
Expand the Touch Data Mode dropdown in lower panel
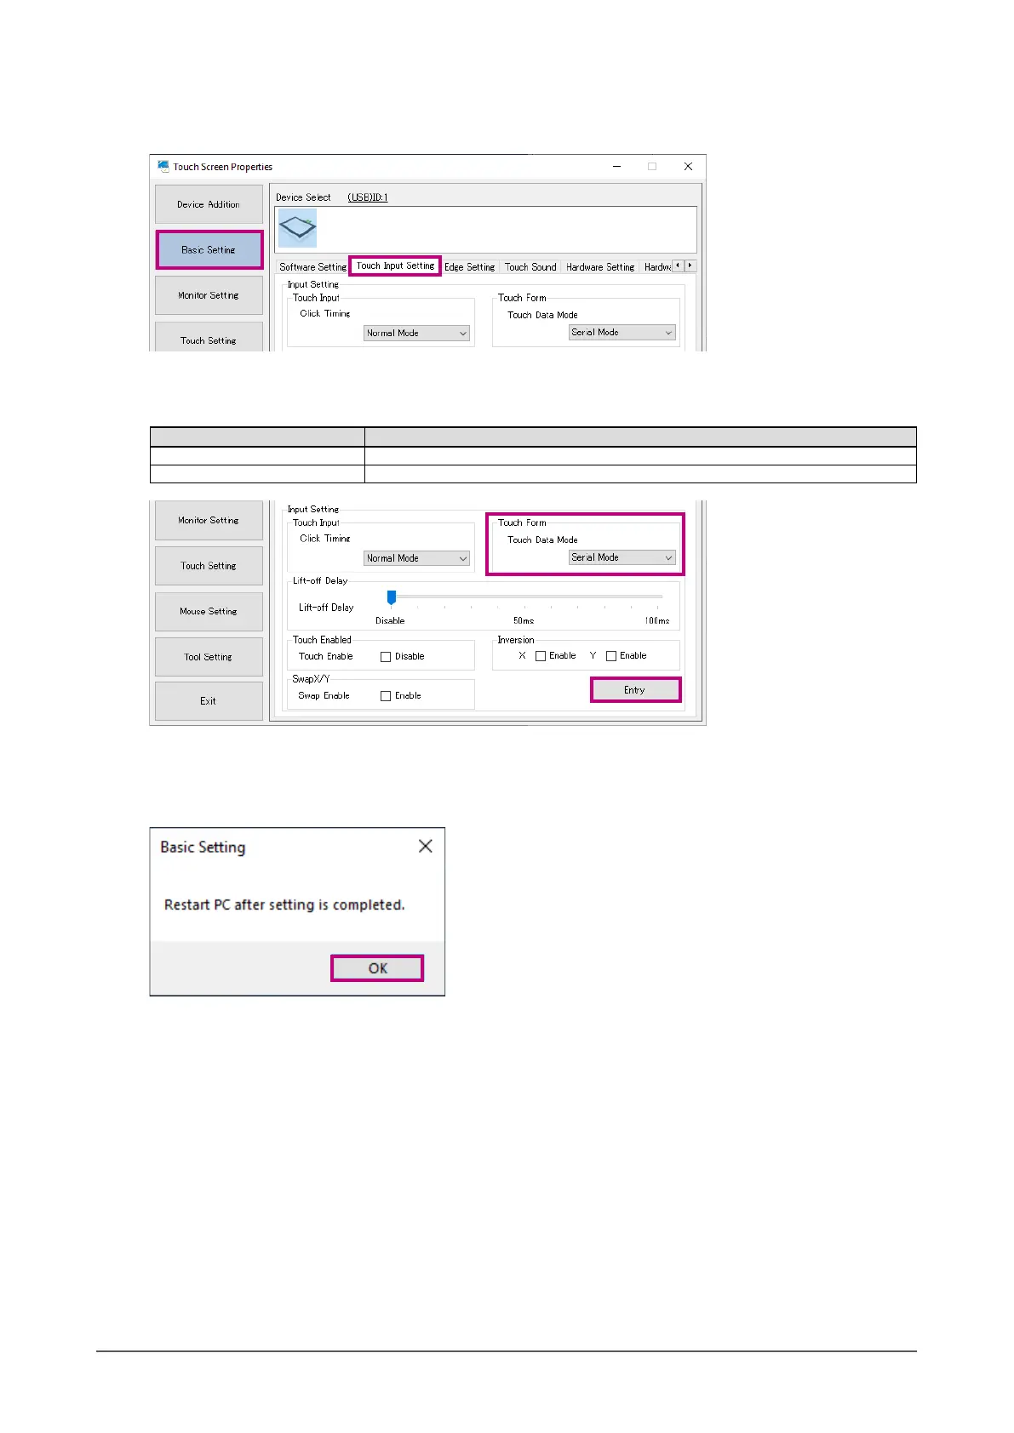(x=622, y=557)
